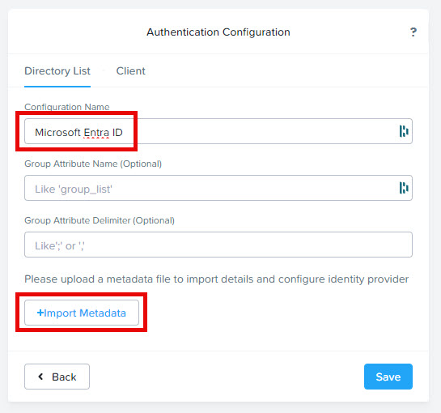Click the left chevron on Back button
The height and width of the screenshot is (413, 441).
tap(40, 377)
